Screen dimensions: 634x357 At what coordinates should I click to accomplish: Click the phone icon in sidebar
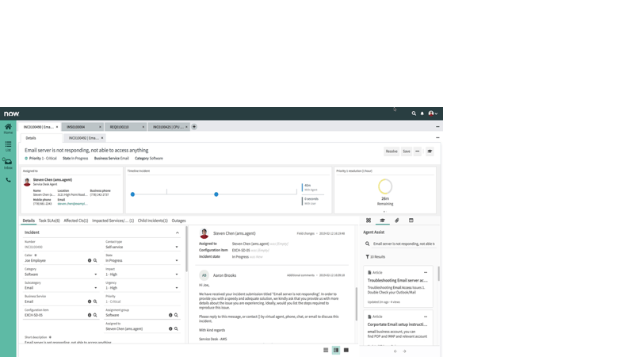tap(8, 180)
